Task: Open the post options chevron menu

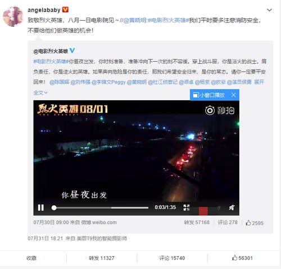Action: tap(269, 10)
